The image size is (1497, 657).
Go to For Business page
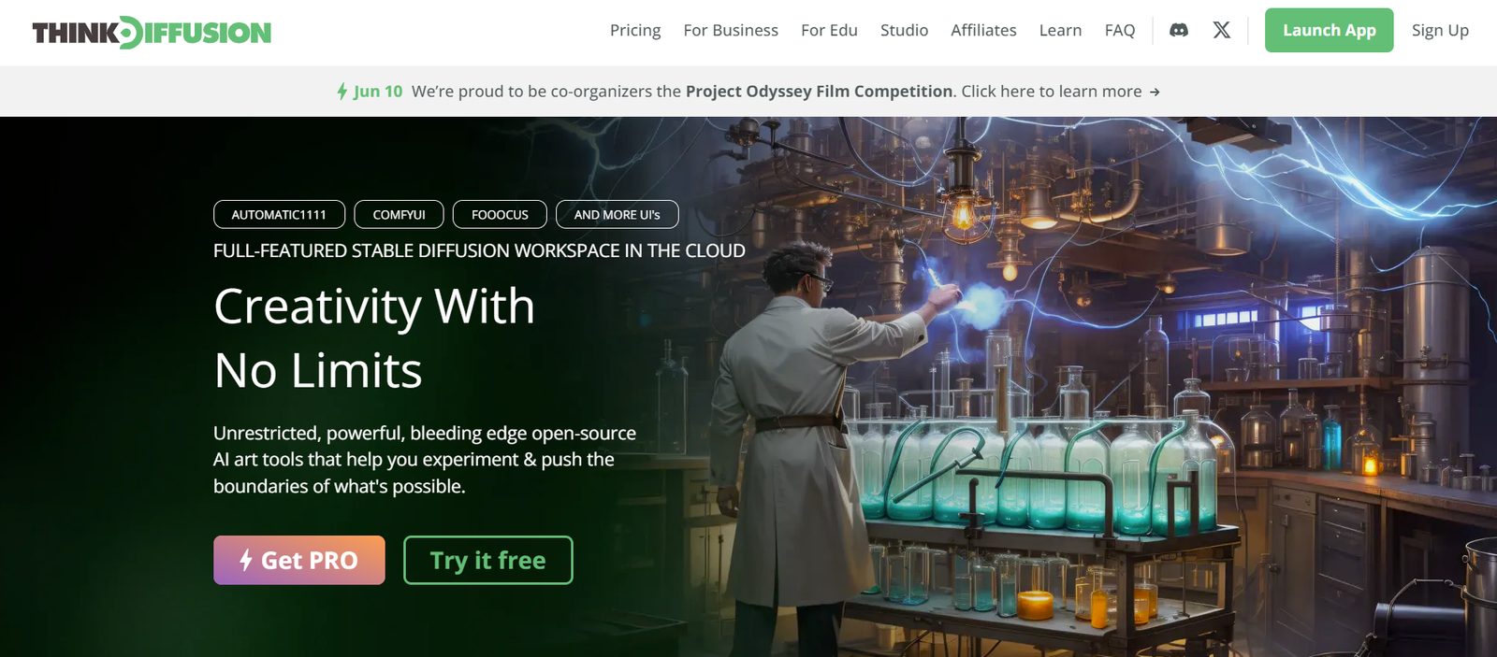click(730, 30)
